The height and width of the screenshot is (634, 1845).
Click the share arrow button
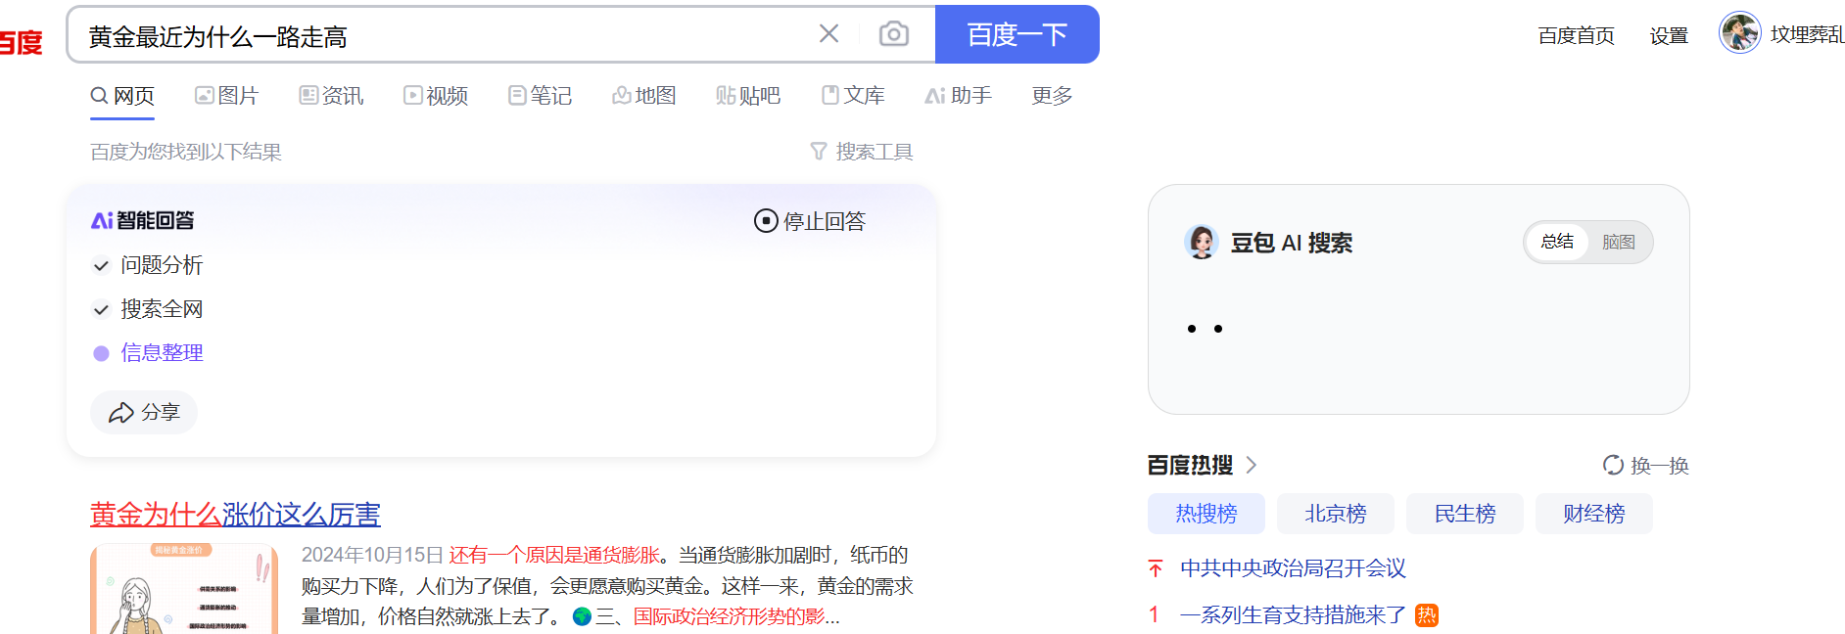[144, 412]
